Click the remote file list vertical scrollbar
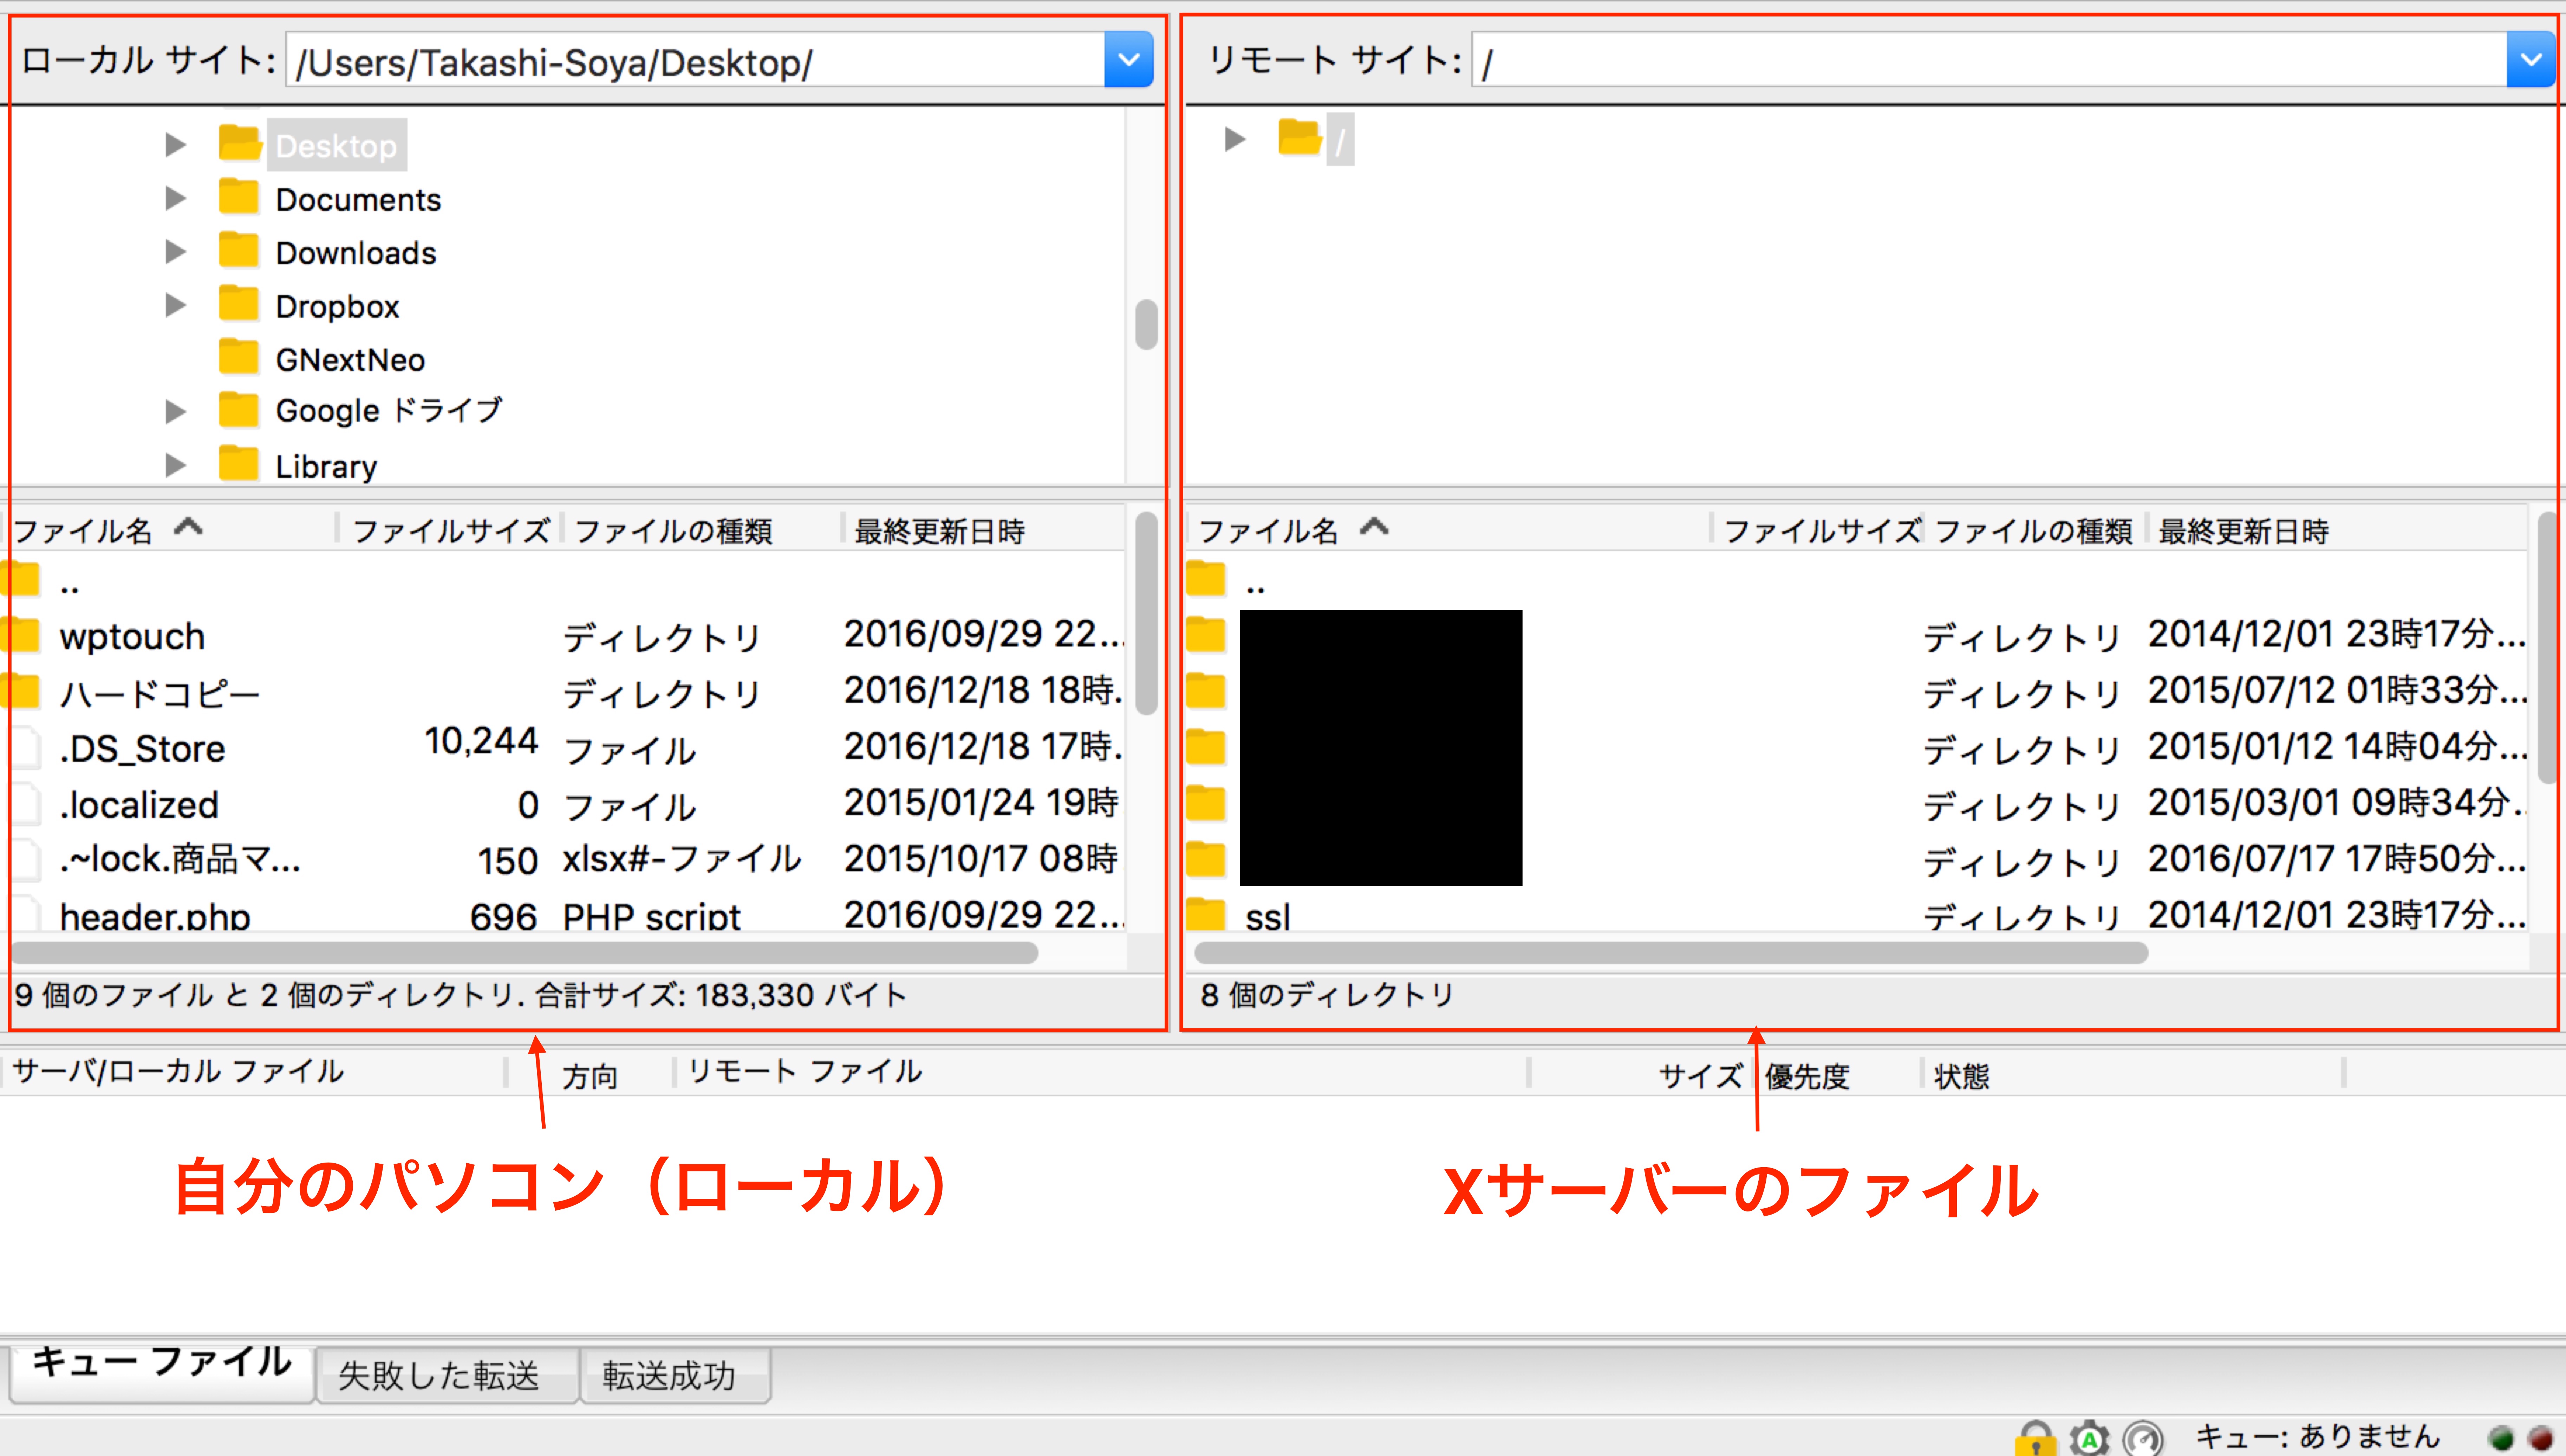The width and height of the screenshot is (2566, 1456). [x=2548, y=648]
